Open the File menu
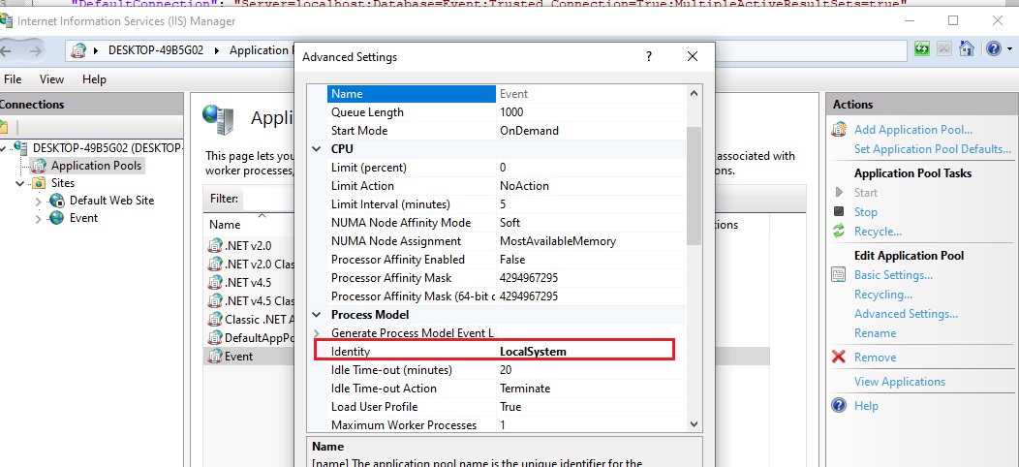 pos(13,79)
